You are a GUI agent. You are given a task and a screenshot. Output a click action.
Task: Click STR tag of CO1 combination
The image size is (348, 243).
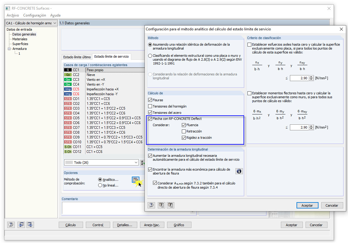point(68,99)
